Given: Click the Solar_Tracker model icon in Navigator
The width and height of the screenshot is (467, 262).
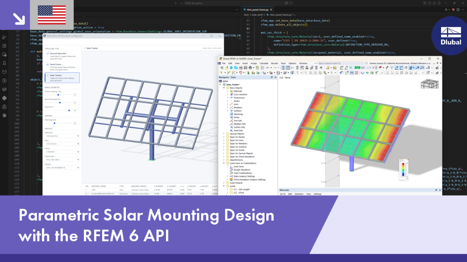Looking at the screenshot, I should click(x=224, y=85).
